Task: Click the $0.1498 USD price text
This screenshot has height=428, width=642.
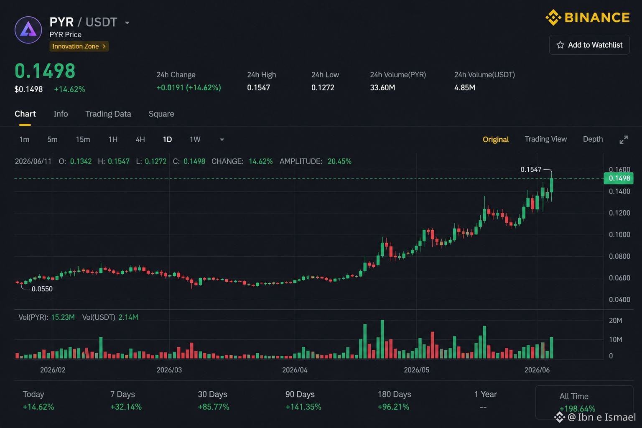Action: point(28,89)
